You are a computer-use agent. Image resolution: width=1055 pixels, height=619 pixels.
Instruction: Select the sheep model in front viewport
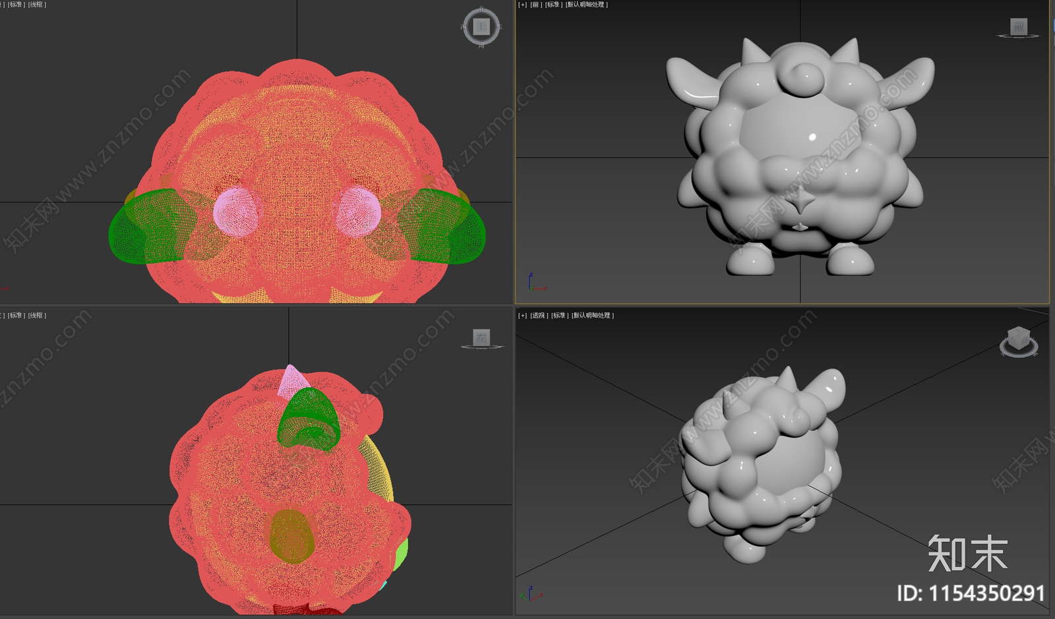(800, 158)
